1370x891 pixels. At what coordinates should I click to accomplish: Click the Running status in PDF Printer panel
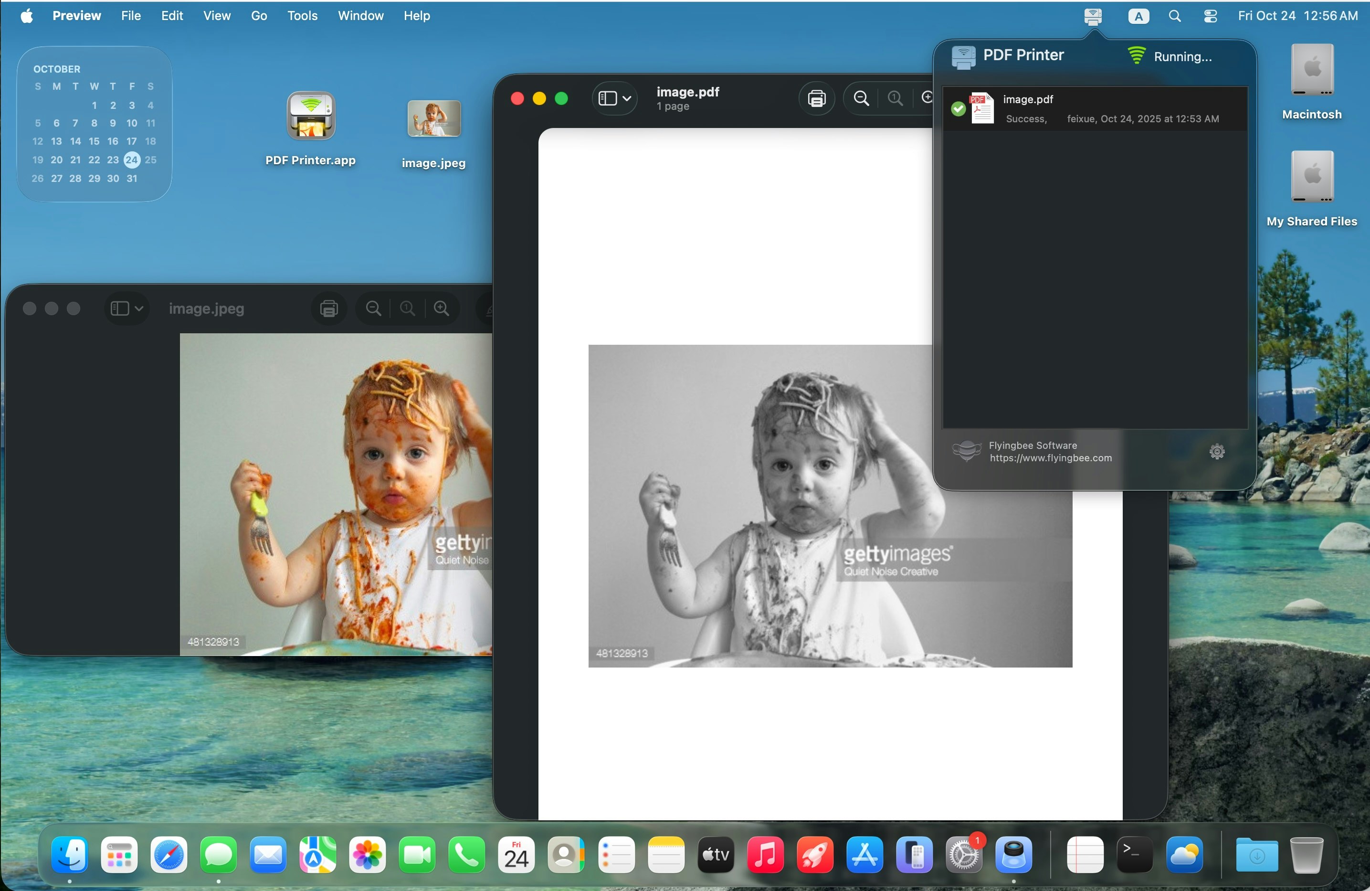pos(1182,57)
